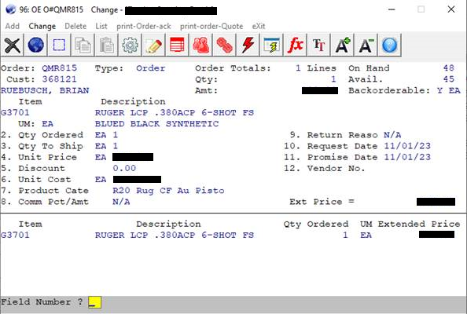Viewport: 467px width, 314px height.
Task: Choose the eXit menu option
Action: click(x=259, y=26)
